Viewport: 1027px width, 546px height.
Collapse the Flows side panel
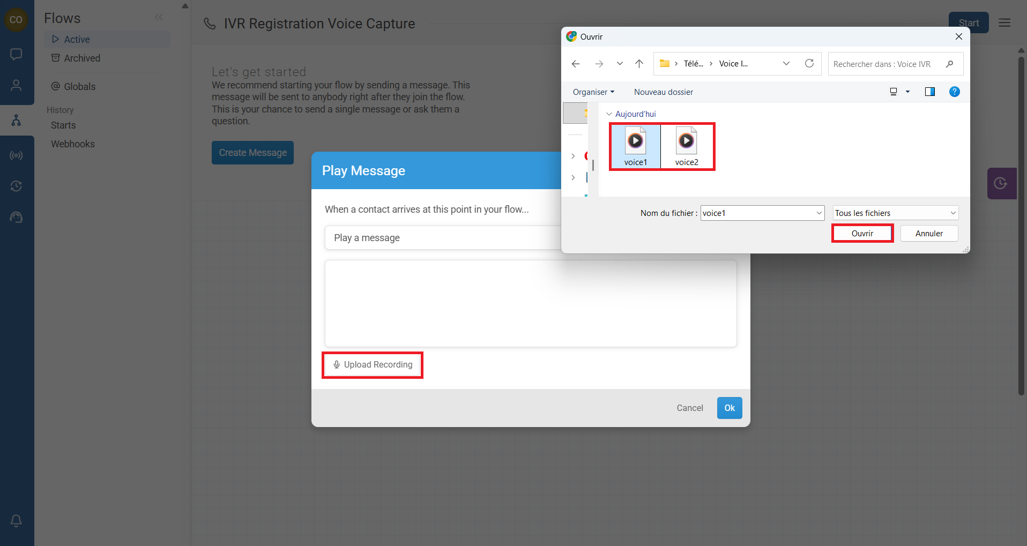[x=159, y=18]
